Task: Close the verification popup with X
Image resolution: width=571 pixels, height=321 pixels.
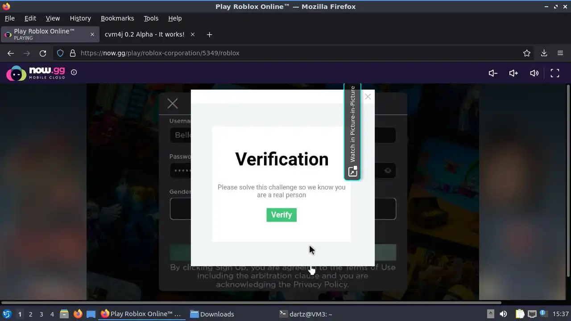Action: click(368, 97)
